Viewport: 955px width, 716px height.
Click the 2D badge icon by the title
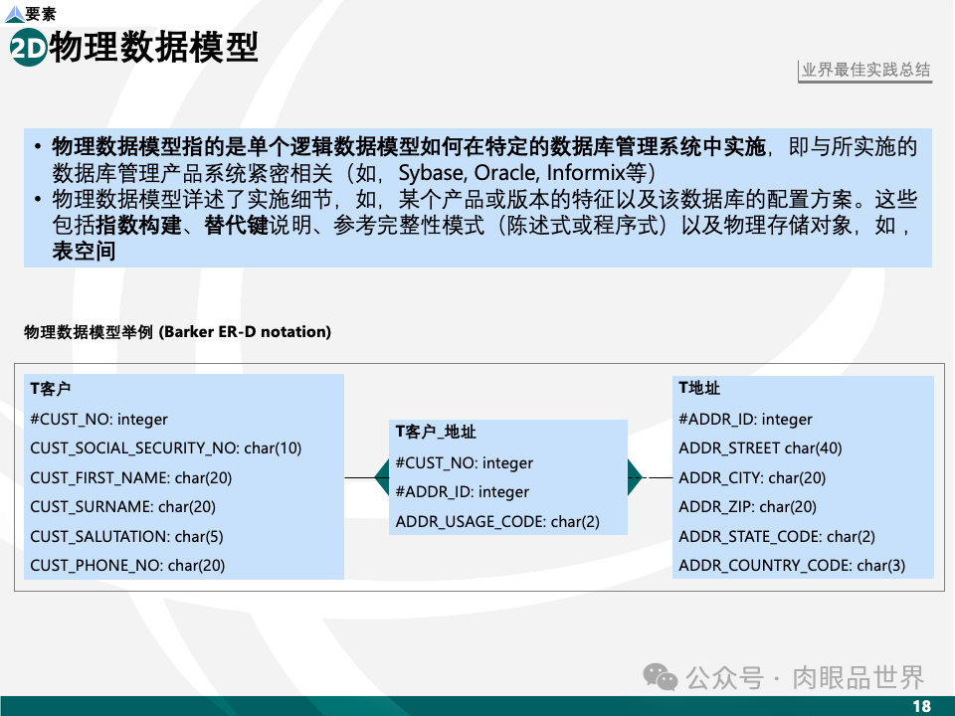point(29,48)
